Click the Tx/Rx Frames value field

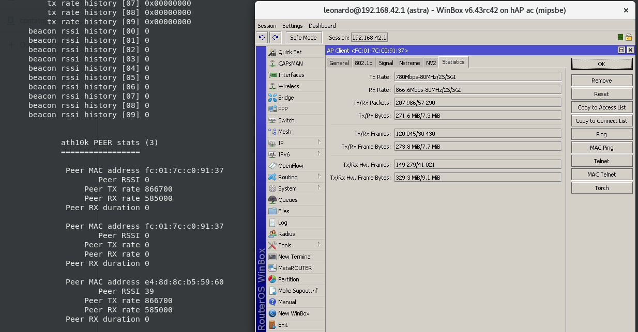point(478,133)
